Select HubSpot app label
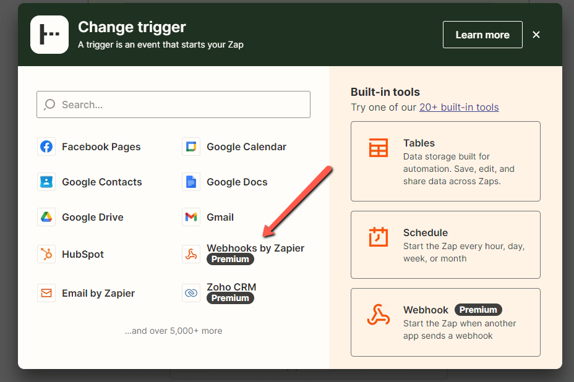Viewport: 574px width, 382px height. 83,254
